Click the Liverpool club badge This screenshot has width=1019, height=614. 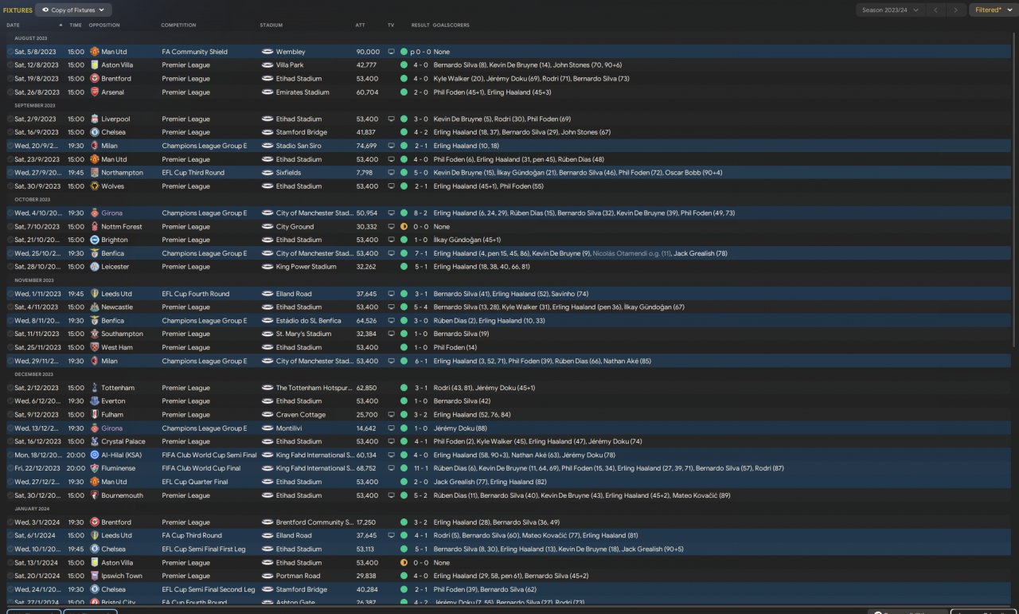click(x=94, y=119)
